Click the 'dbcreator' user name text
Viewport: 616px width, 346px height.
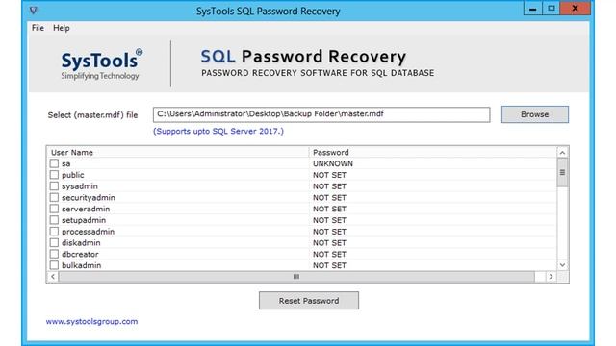[80, 254]
